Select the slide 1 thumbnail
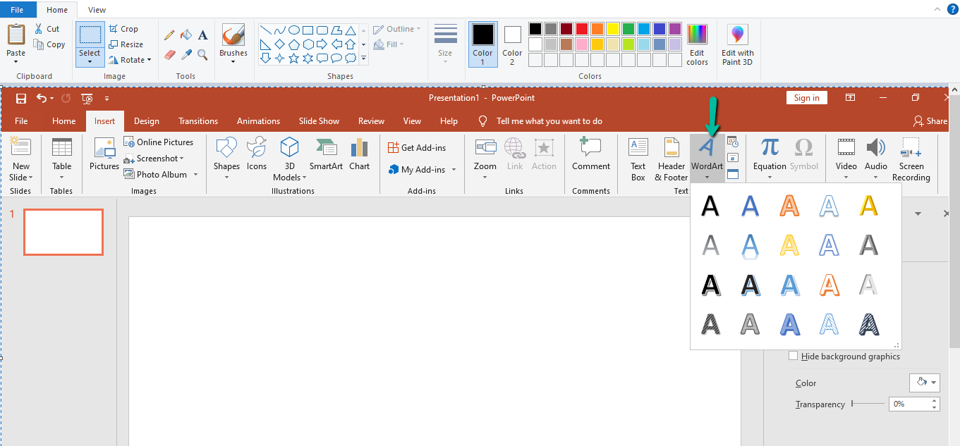960x446 pixels. (x=63, y=231)
